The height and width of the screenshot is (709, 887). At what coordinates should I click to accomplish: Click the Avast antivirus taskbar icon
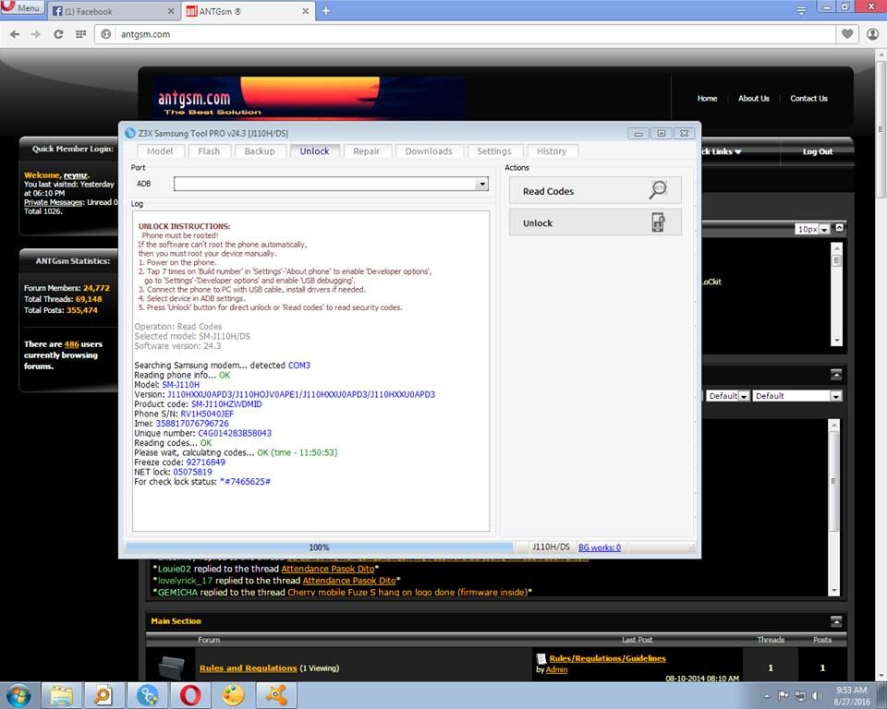[x=275, y=694]
